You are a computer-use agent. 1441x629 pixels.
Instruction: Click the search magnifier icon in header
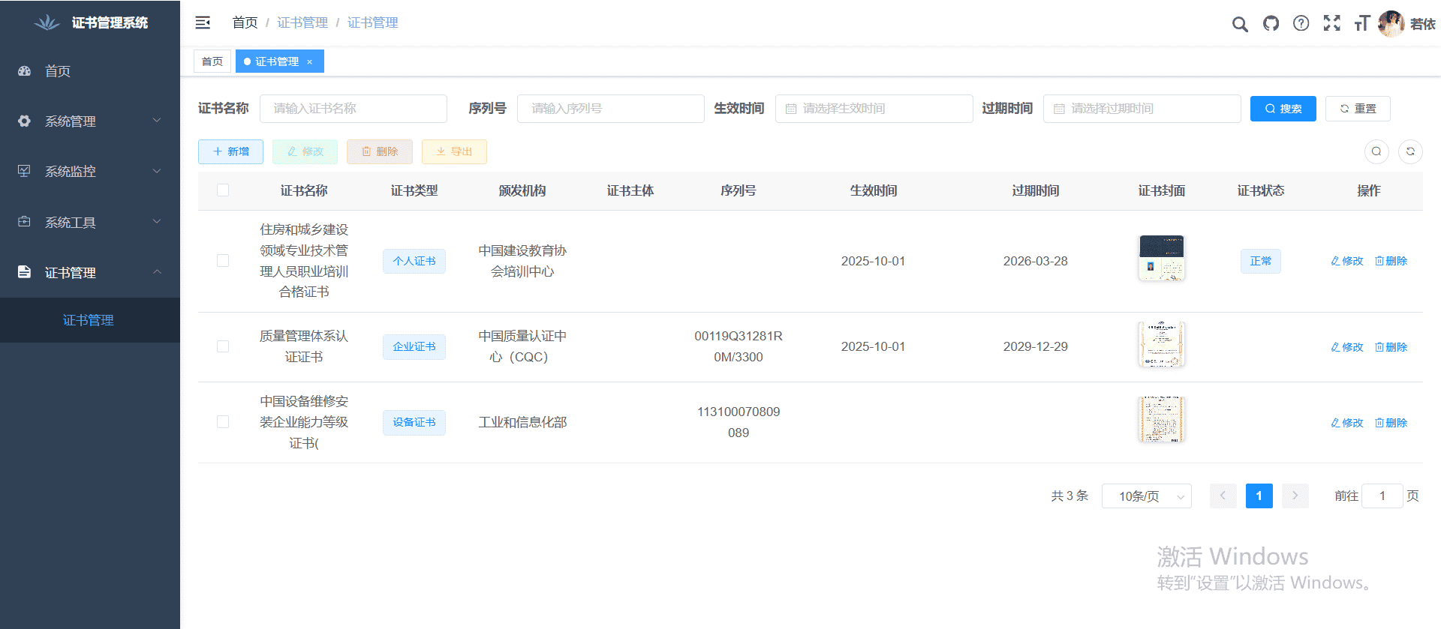click(1240, 24)
